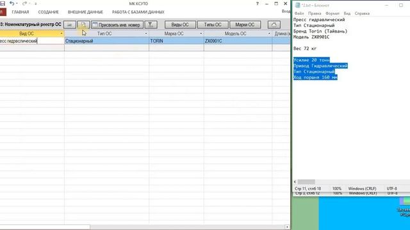
Task: Maximize the Notepad window
Action: pos(401,5)
